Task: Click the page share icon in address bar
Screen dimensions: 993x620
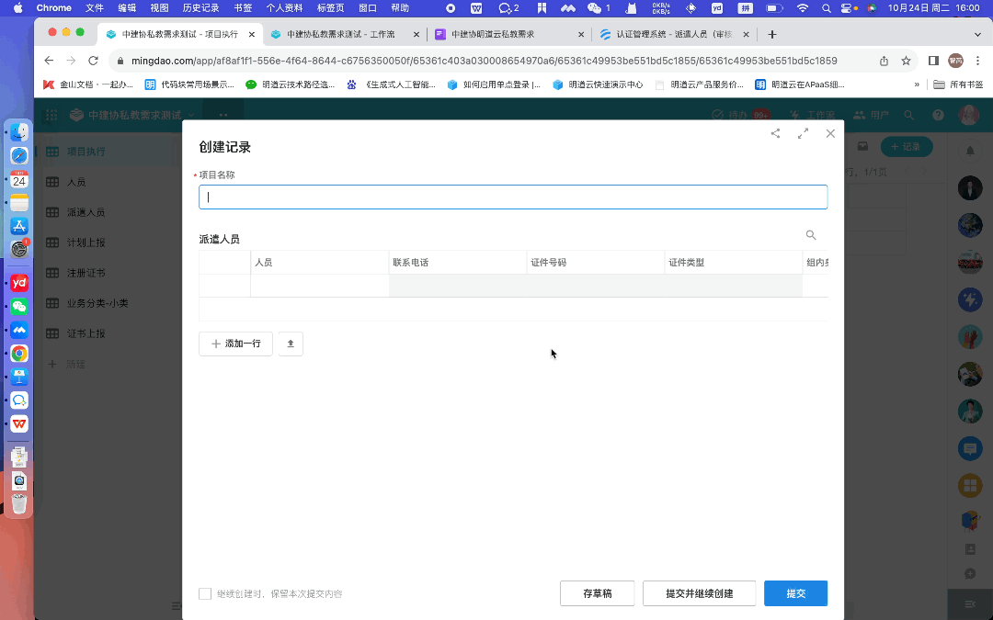Action: pyautogui.click(x=884, y=61)
